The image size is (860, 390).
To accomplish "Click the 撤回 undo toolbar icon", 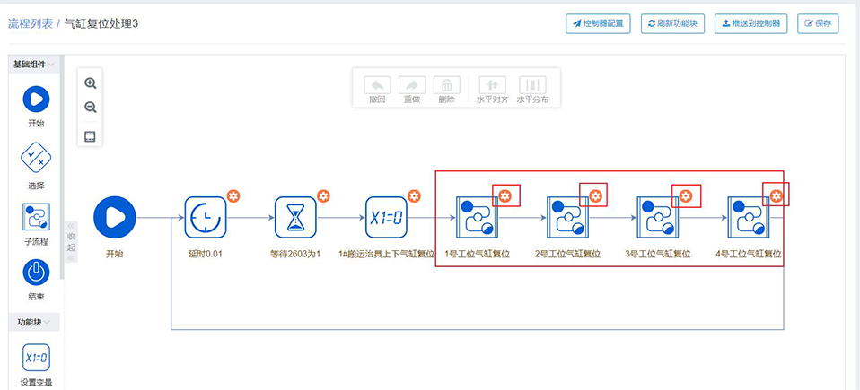I will [x=377, y=85].
